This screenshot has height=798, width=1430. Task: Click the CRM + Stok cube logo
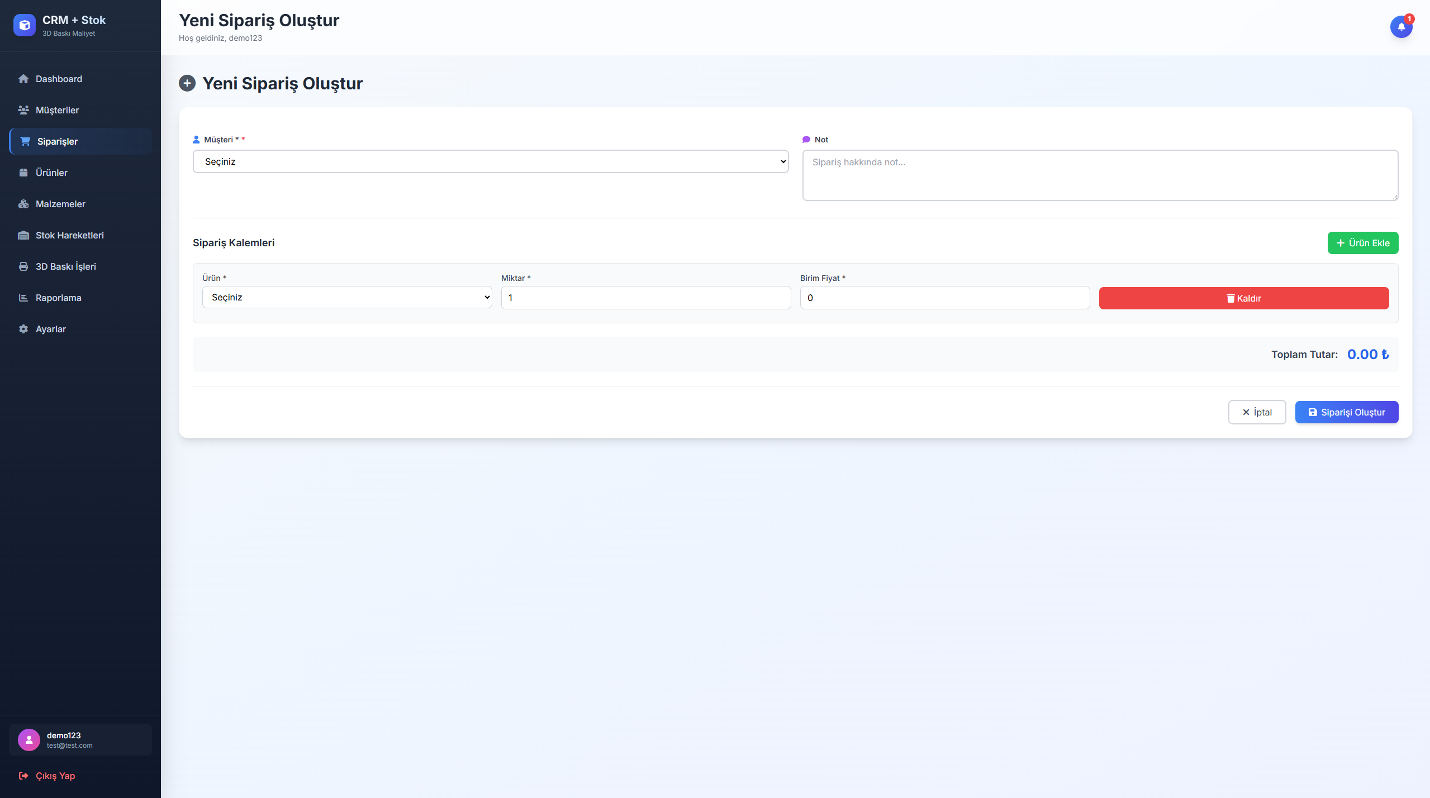pos(24,25)
